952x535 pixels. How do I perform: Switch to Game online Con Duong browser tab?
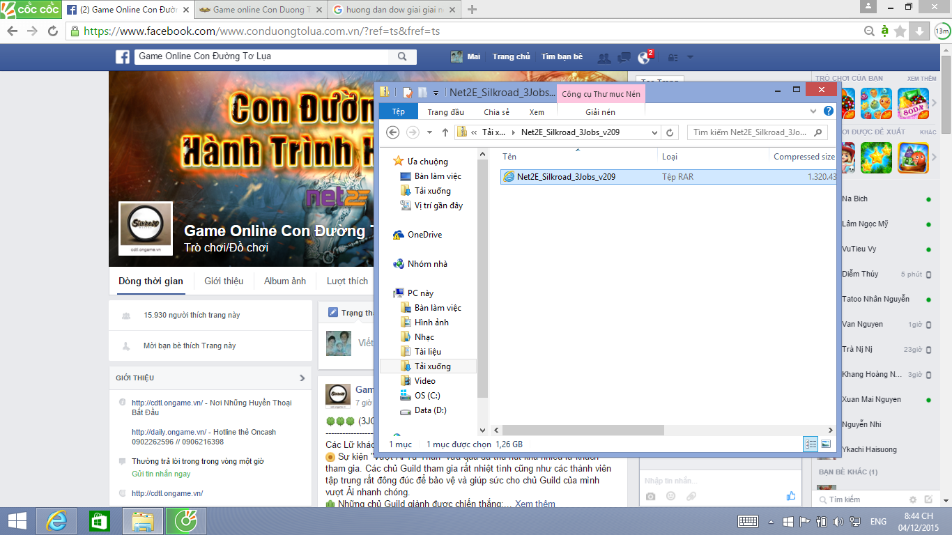click(260, 10)
